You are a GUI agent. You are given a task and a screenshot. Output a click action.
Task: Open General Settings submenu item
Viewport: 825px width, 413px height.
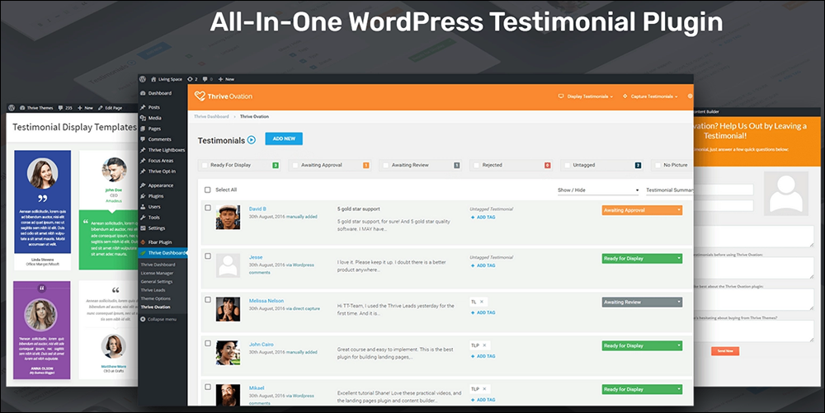156,282
